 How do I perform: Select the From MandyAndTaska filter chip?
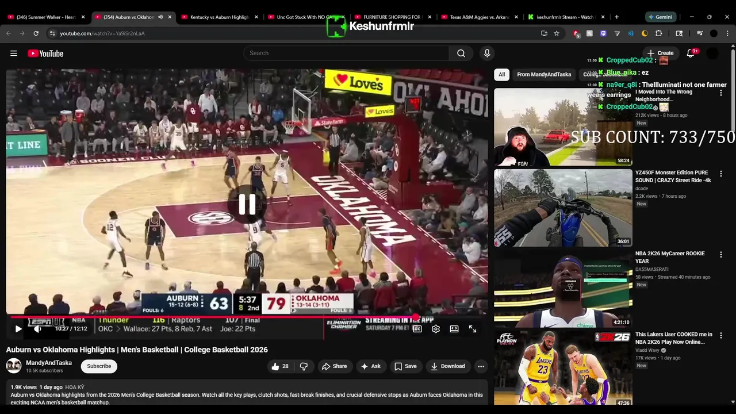point(544,74)
